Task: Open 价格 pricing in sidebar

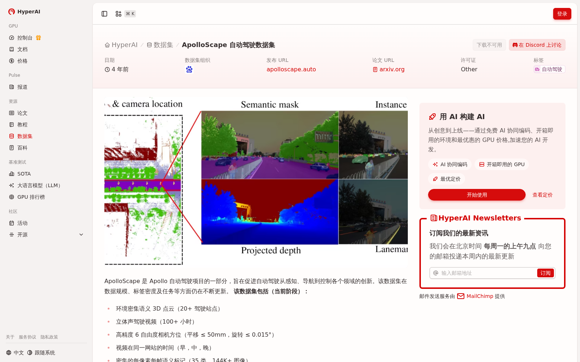Action: tap(46, 61)
